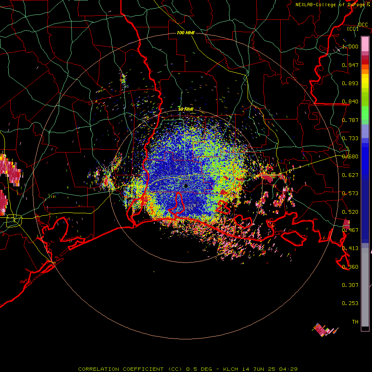Click the "0.680" color scale value
The width and height of the screenshot is (372, 372).
350,157
